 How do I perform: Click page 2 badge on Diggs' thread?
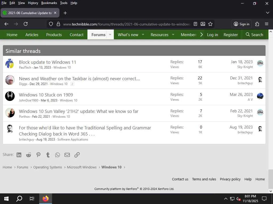pos(72,84)
